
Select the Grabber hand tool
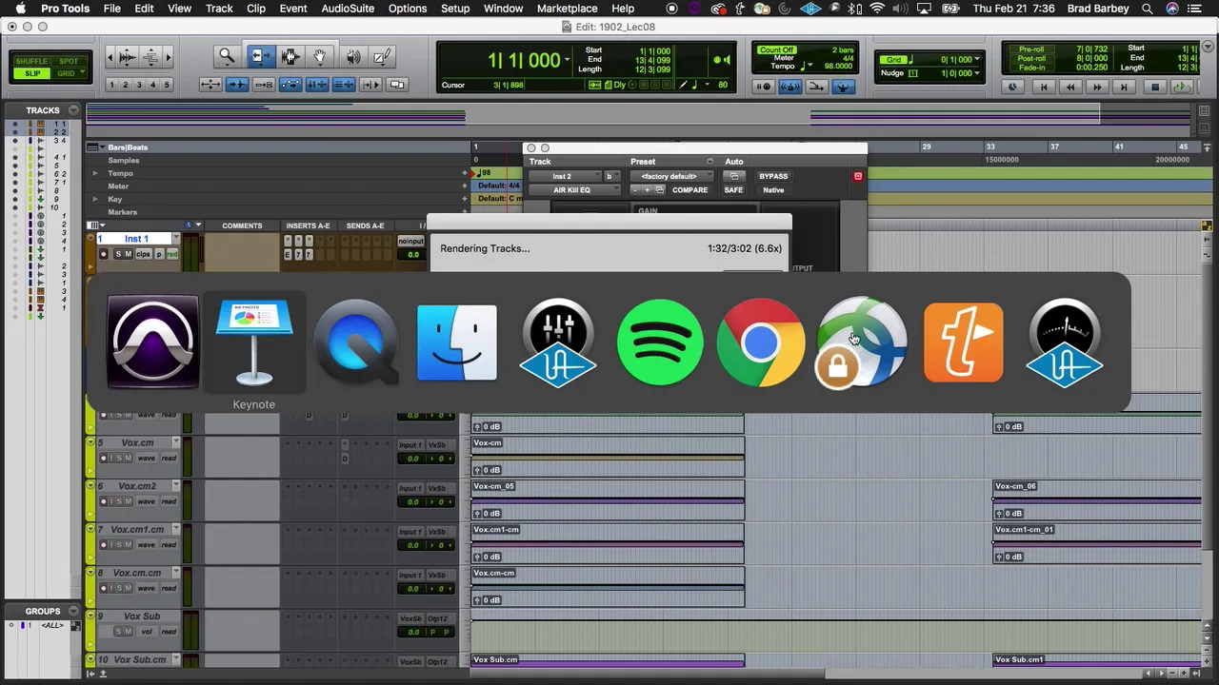(x=320, y=57)
